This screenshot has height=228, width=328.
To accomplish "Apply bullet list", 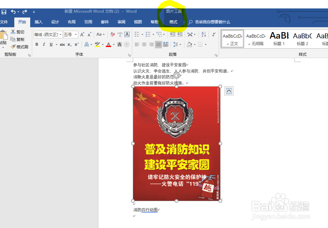I will pos(137,34).
